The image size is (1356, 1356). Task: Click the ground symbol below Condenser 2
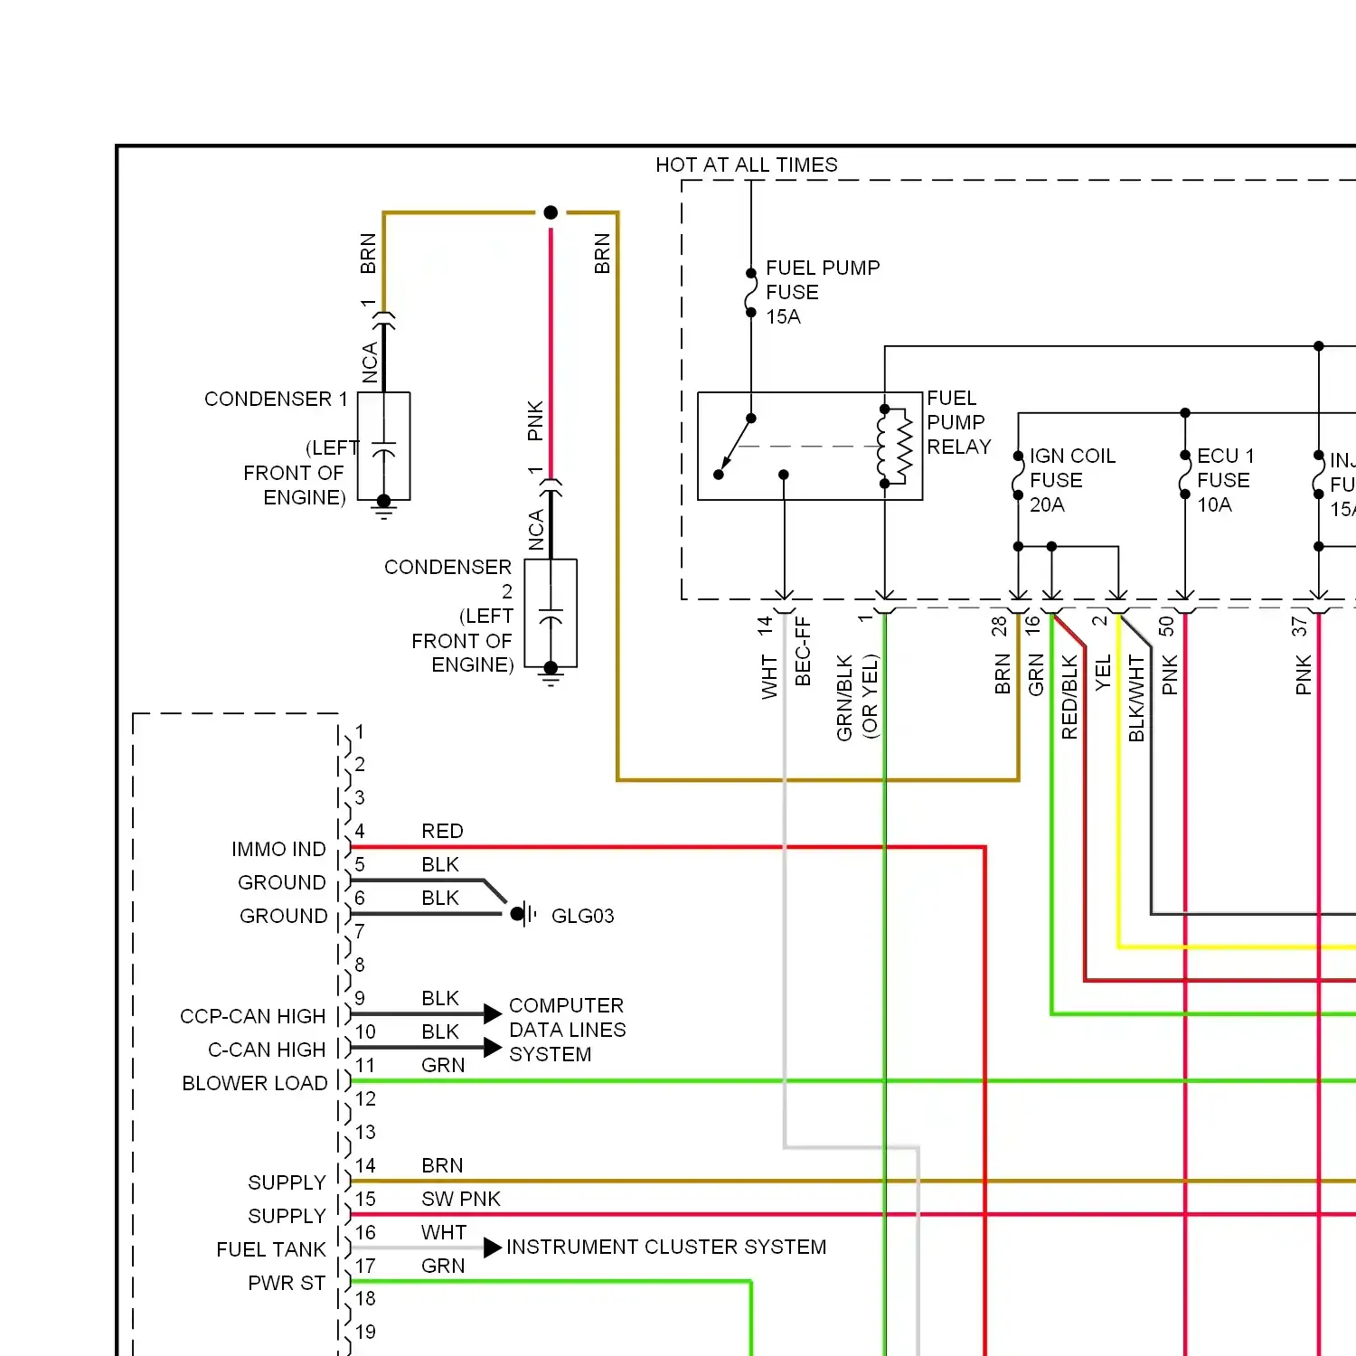click(551, 675)
